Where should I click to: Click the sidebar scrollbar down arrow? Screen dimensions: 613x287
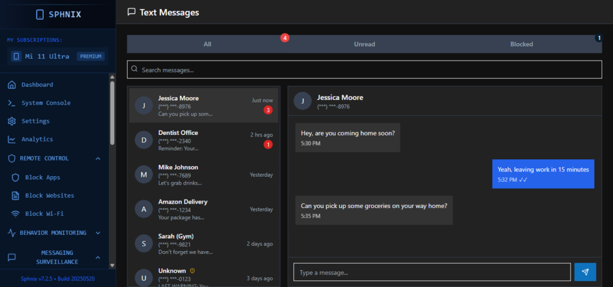point(112,264)
